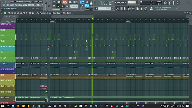Toggle the 3.2 countdown before recording
This screenshot has width=192, height=108.
(65, 2)
